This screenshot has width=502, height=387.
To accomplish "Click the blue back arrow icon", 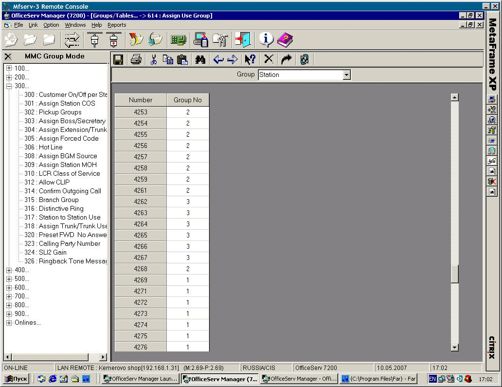I will (x=218, y=59).
